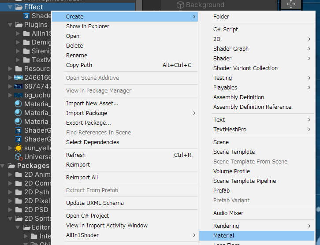Click the bg_uchu image thumbnail
Image resolution: width=320 pixels, height=245 pixels.
(19, 95)
